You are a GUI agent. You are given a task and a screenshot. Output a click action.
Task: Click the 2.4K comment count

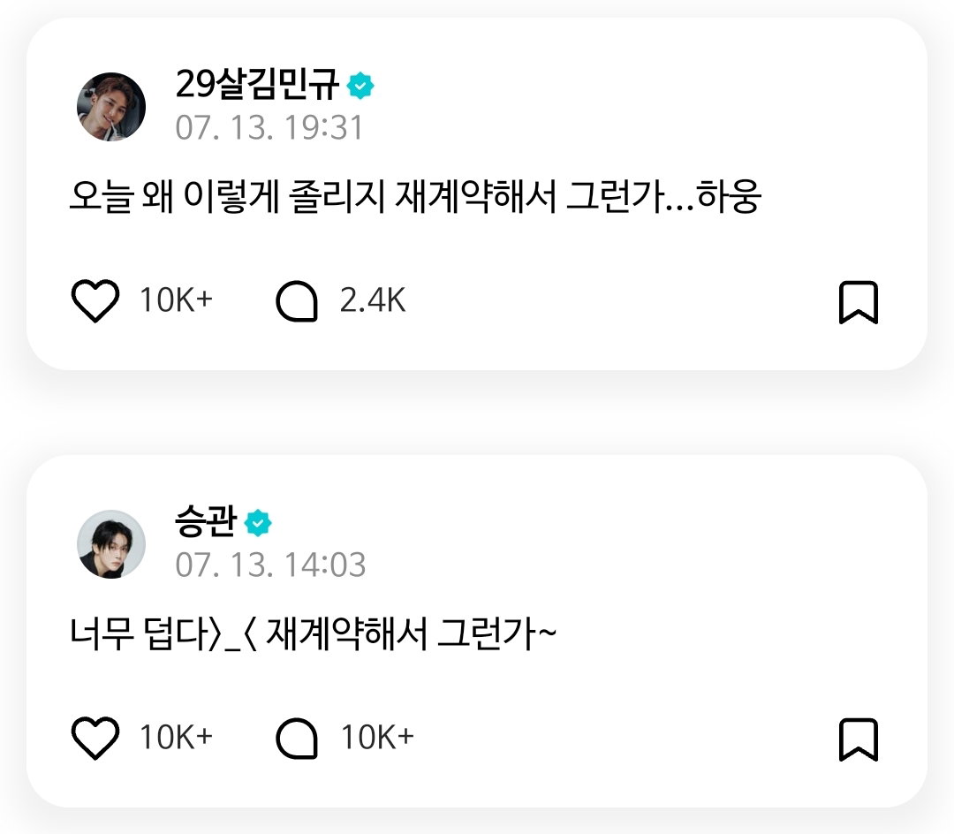[x=373, y=300]
